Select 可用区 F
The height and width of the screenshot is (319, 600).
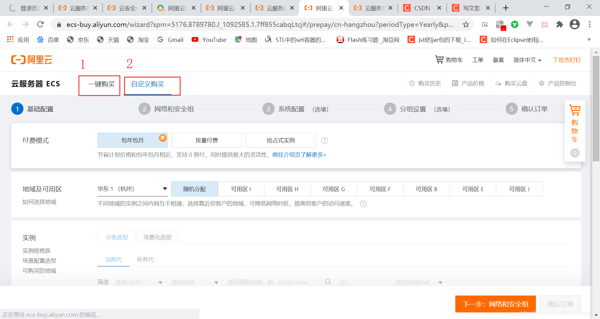pos(380,189)
